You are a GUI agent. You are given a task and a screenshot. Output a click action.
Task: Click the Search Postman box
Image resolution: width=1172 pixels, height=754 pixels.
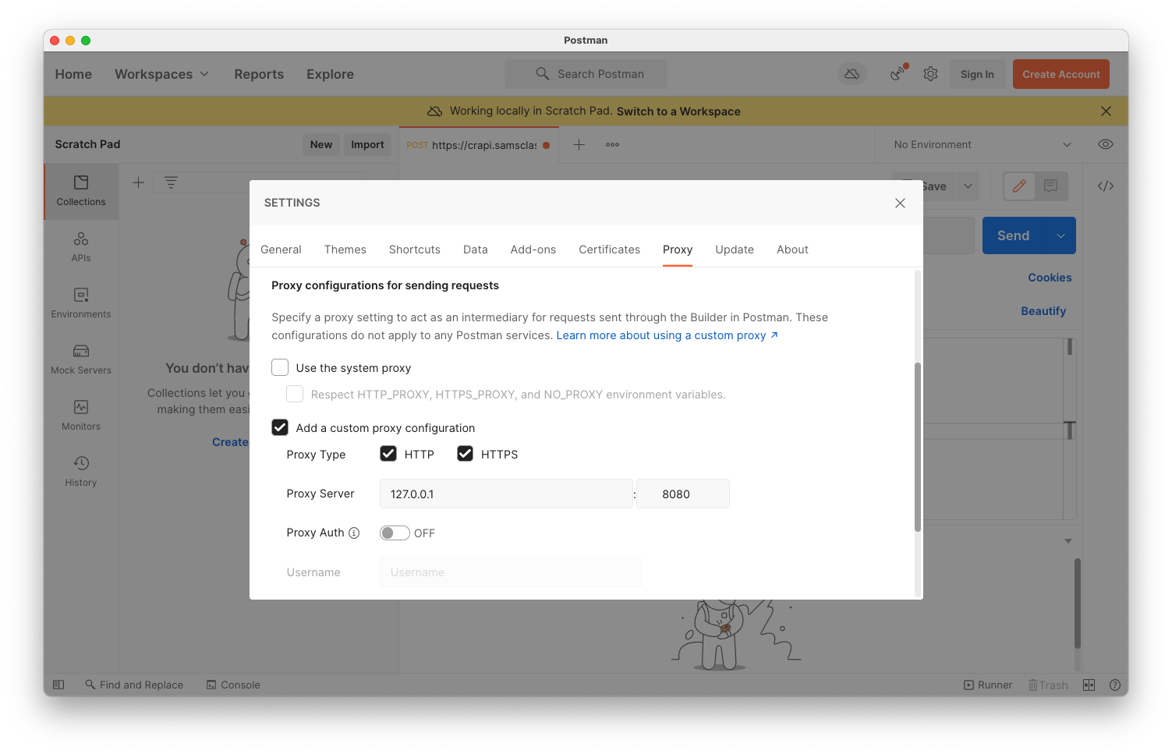pos(586,74)
